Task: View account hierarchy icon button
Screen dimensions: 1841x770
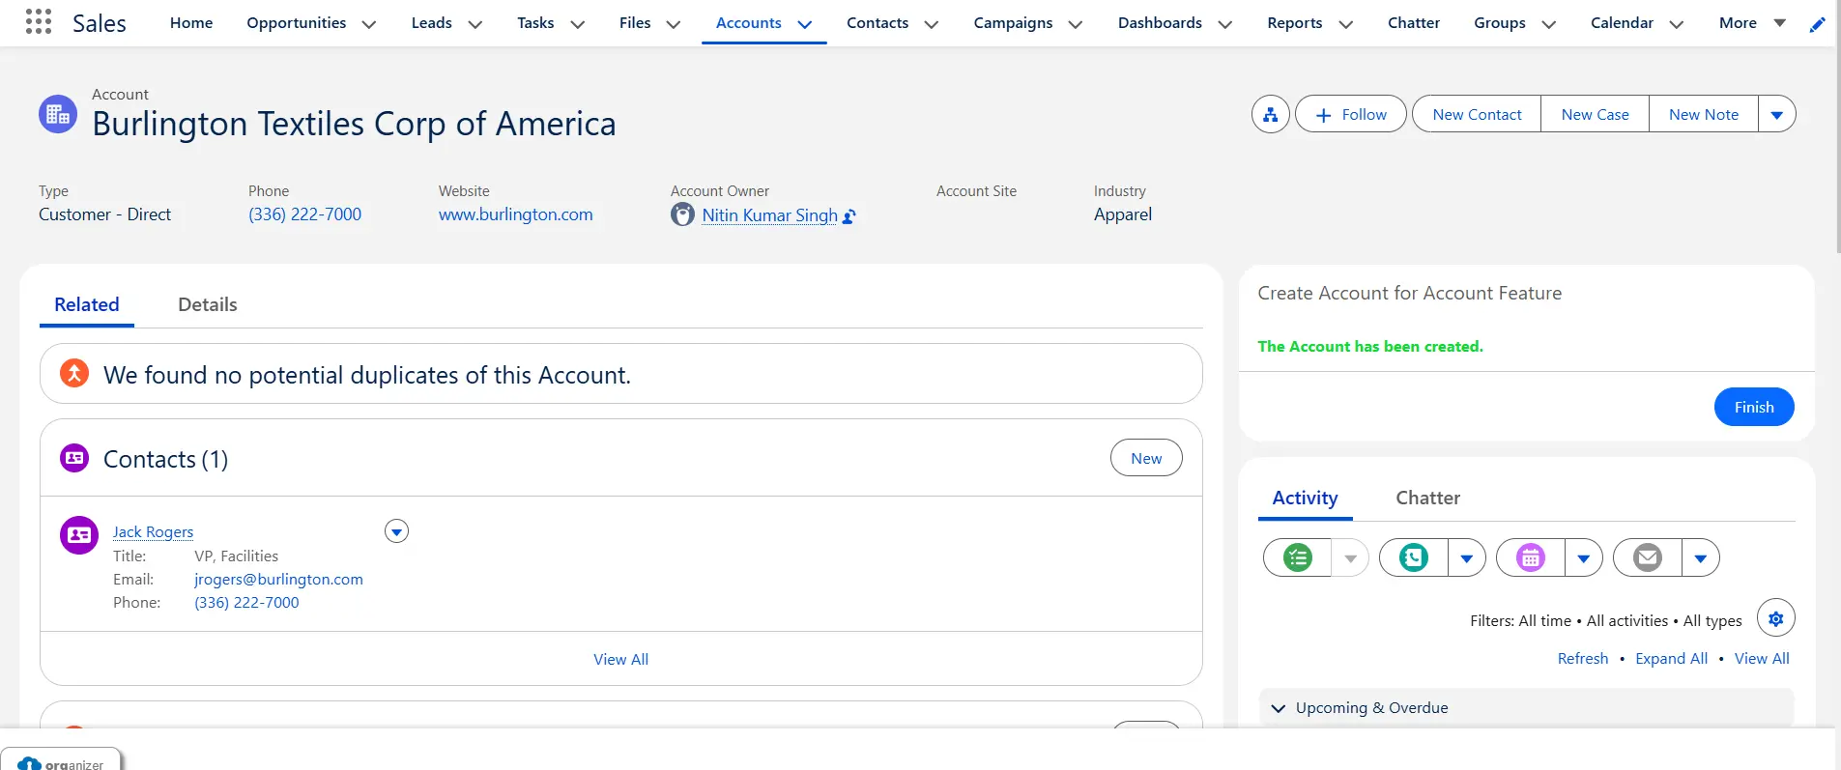Action: pyautogui.click(x=1270, y=114)
